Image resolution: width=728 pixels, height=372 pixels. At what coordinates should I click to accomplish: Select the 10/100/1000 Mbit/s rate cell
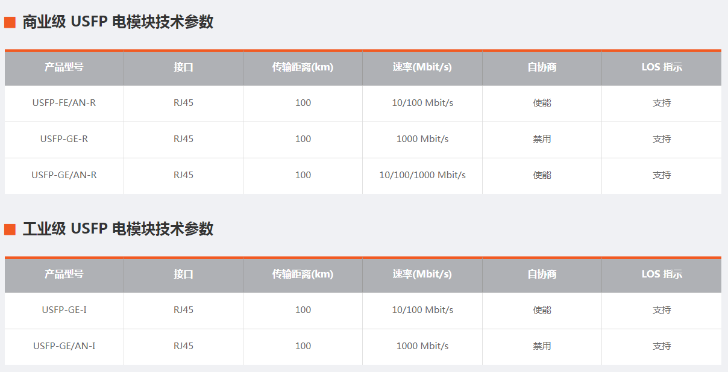coord(422,175)
